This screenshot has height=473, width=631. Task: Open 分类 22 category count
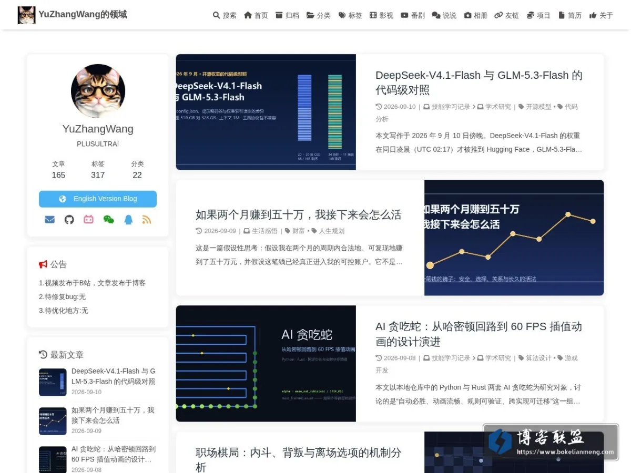[137, 170]
